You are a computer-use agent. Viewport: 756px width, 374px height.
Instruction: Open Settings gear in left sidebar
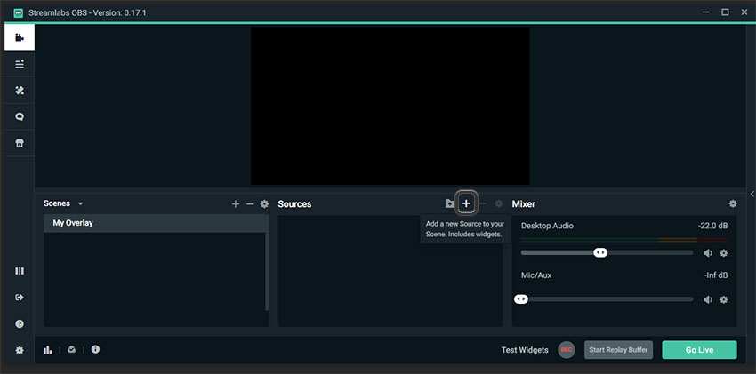[20, 350]
